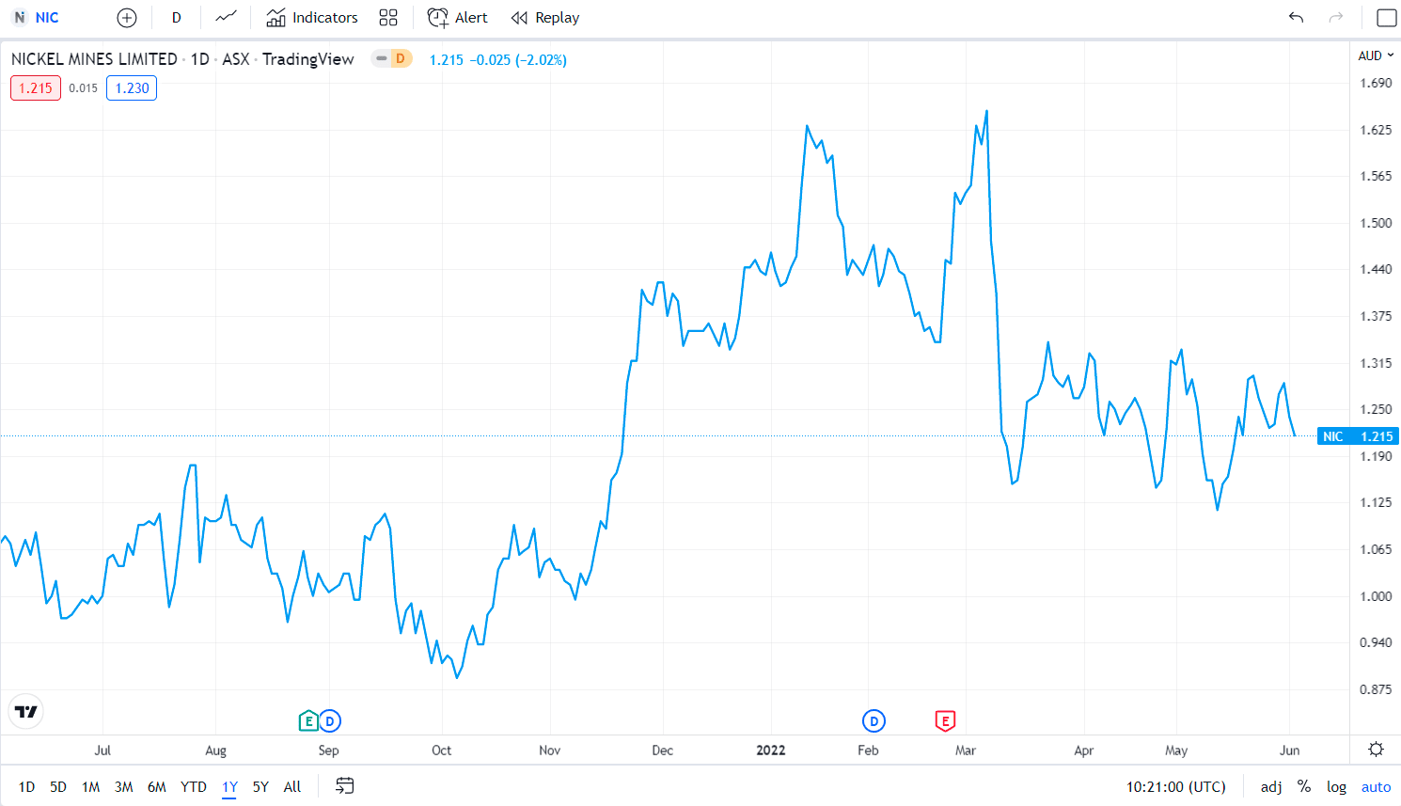
Task: Toggle log scale mode
Action: 1336,787
